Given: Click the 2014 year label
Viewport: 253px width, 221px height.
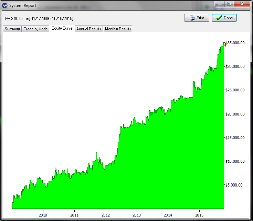Looking at the screenshot, I should [x=168, y=215].
